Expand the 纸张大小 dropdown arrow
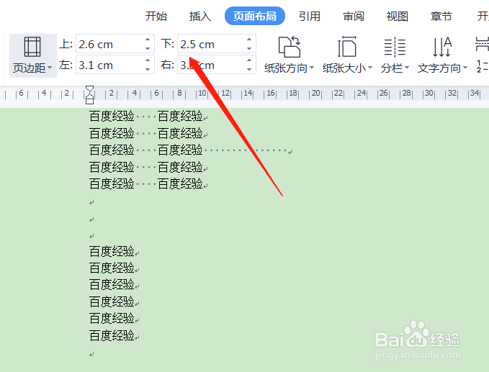 pyautogui.click(x=370, y=68)
